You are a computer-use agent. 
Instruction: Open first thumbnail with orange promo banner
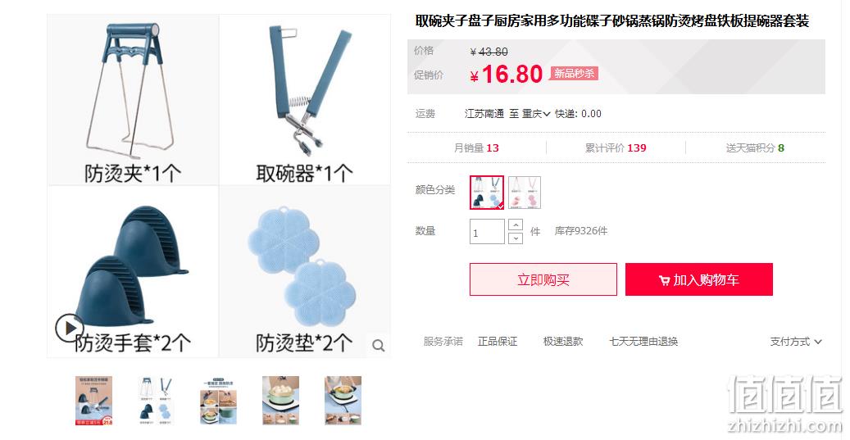[93, 401]
